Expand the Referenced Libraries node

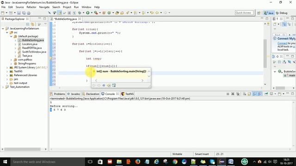tap(7, 75)
